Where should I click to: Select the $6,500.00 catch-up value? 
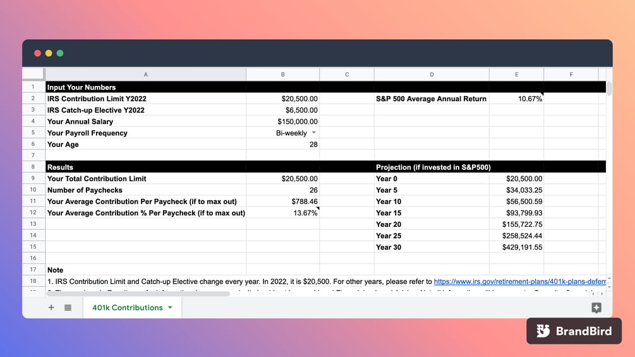(282, 110)
